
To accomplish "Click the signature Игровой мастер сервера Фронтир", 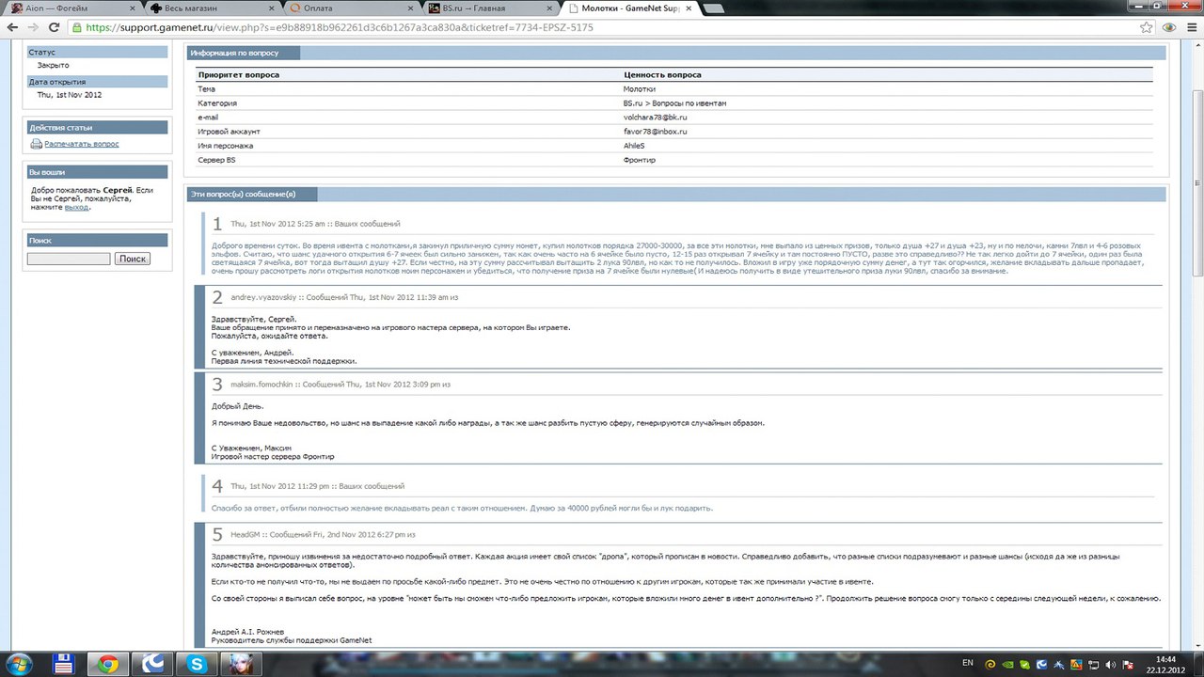I will point(273,456).
